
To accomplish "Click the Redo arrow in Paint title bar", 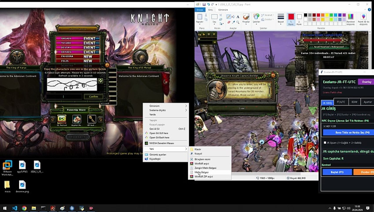I will click(x=213, y=4).
